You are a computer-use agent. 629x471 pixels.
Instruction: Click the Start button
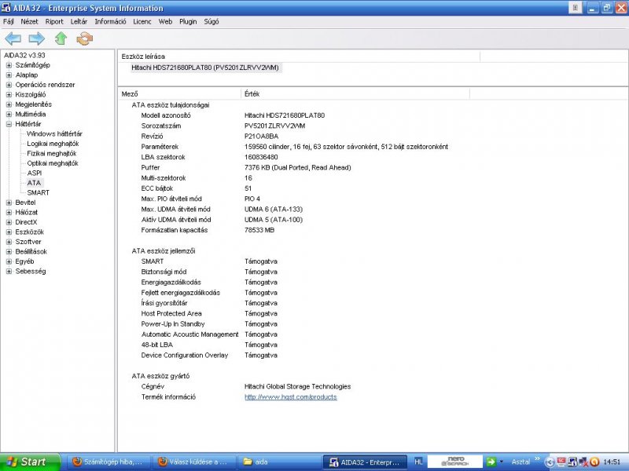(x=29, y=462)
